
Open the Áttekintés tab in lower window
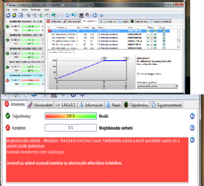[15, 104]
